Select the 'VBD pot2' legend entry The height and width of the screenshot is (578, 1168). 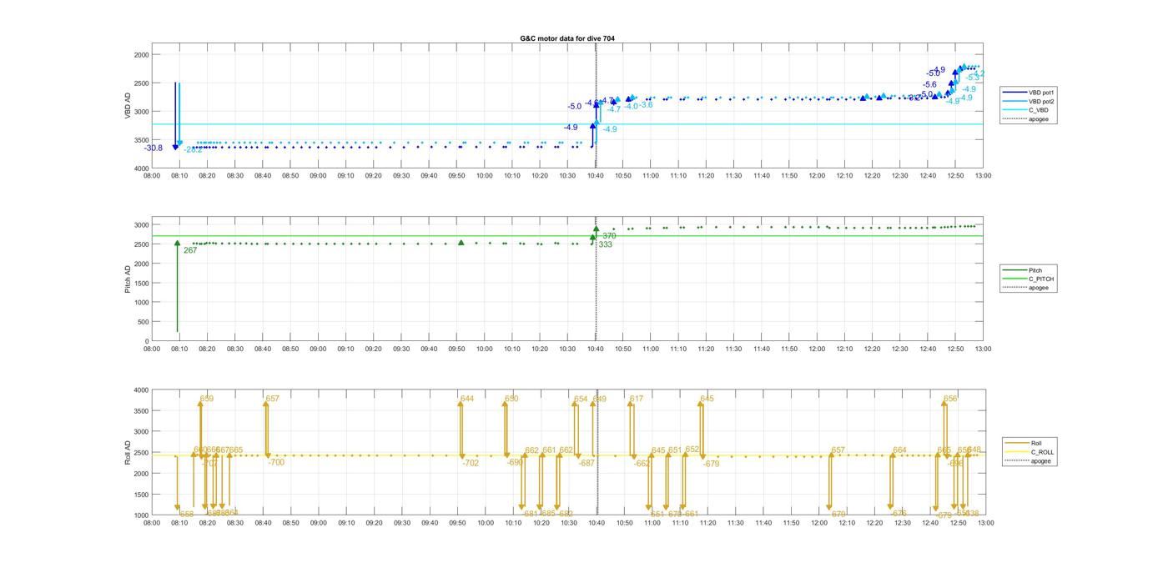[1028, 101]
